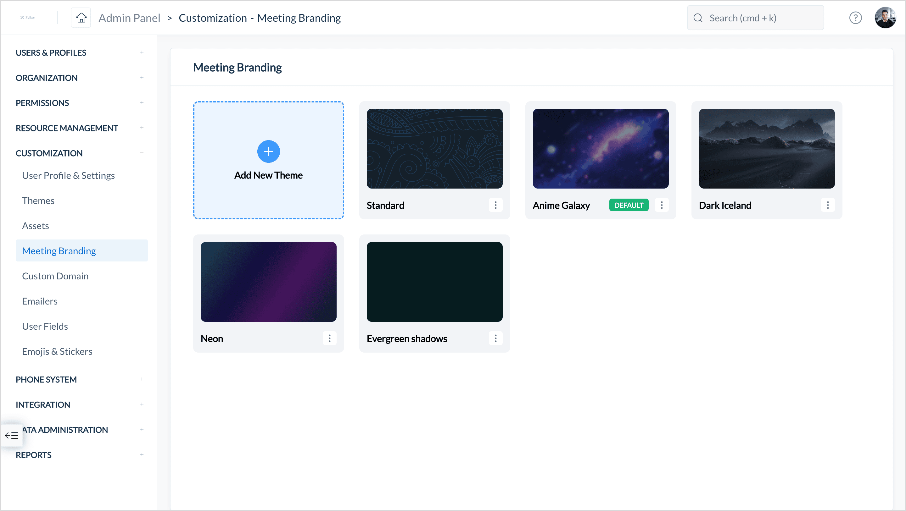
Task: Open Themes in the sidebar
Action: [38, 200]
